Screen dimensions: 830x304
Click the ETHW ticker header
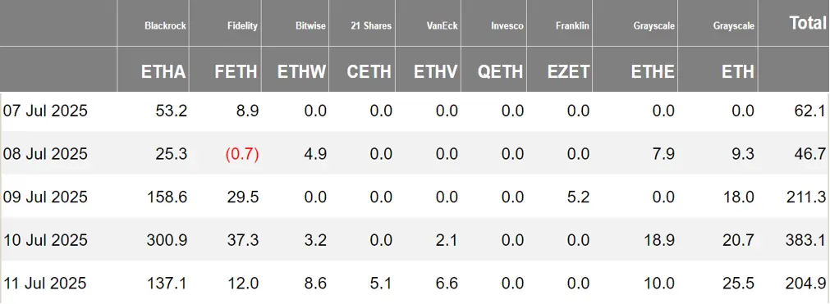(x=302, y=72)
